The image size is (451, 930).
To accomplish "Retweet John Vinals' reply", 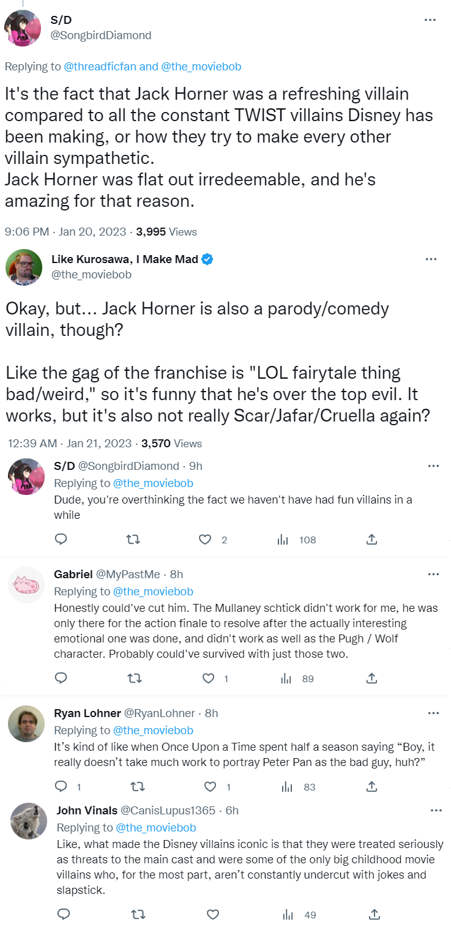I will pos(138,915).
